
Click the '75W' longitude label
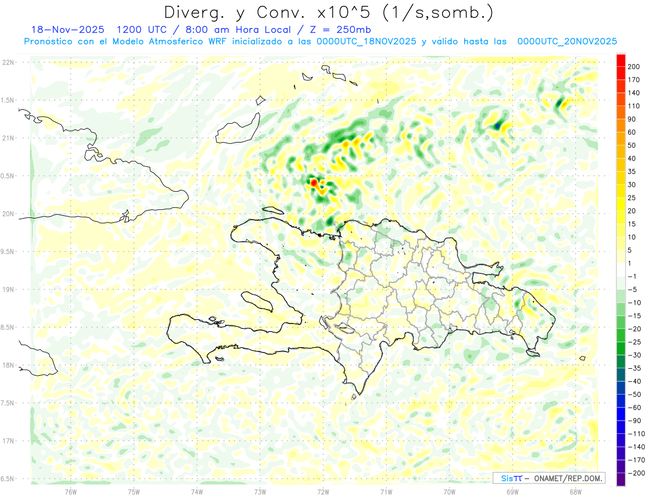pyautogui.click(x=134, y=491)
